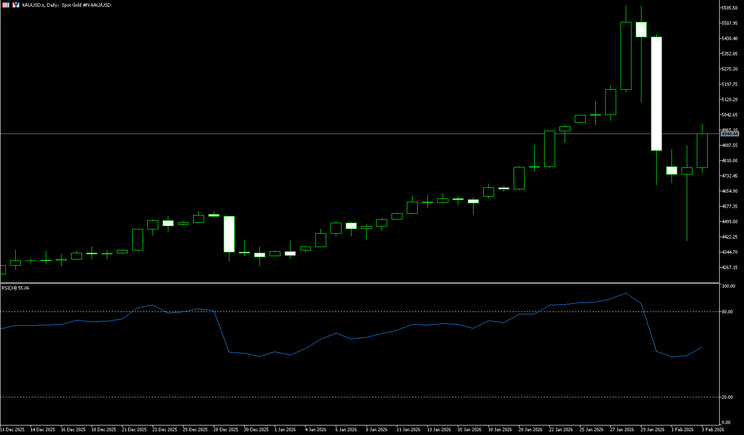Click the 3 Feb 2026 date on time axis

click(713, 430)
